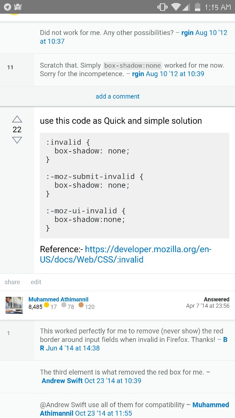Tap the Telegram notification icon
The image size is (235, 418).
pos(7,7)
